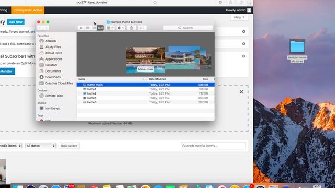Screen dimensions: 335x188
Task: Click the Bulk Select button
Action: coord(69,146)
